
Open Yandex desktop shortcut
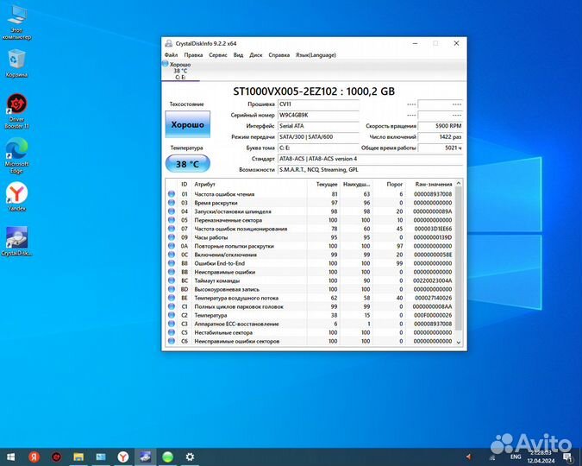point(16,197)
